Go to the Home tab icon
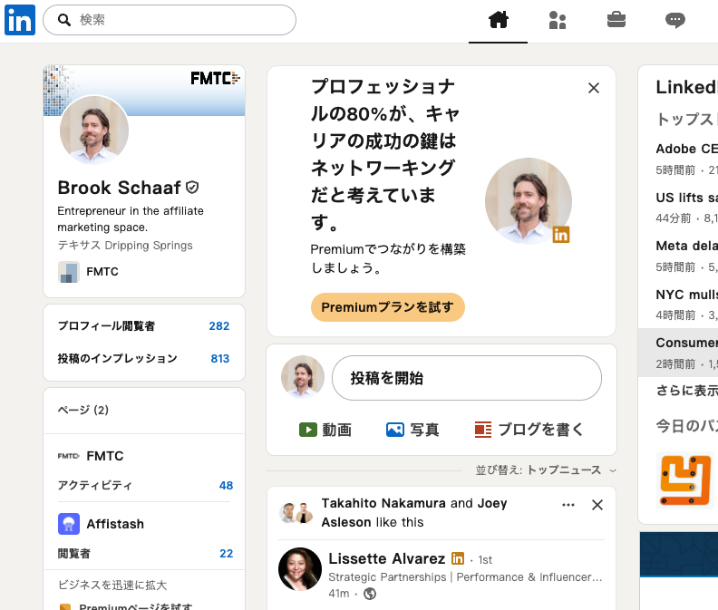The height and width of the screenshot is (610, 718). pyautogui.click(x=499, y=20)
